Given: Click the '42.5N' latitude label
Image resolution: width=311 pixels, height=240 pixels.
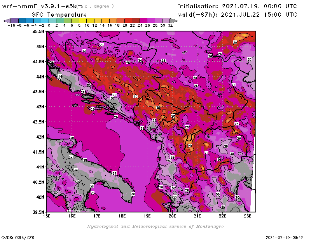Looking at the screenshot, I should click(38, 122).
